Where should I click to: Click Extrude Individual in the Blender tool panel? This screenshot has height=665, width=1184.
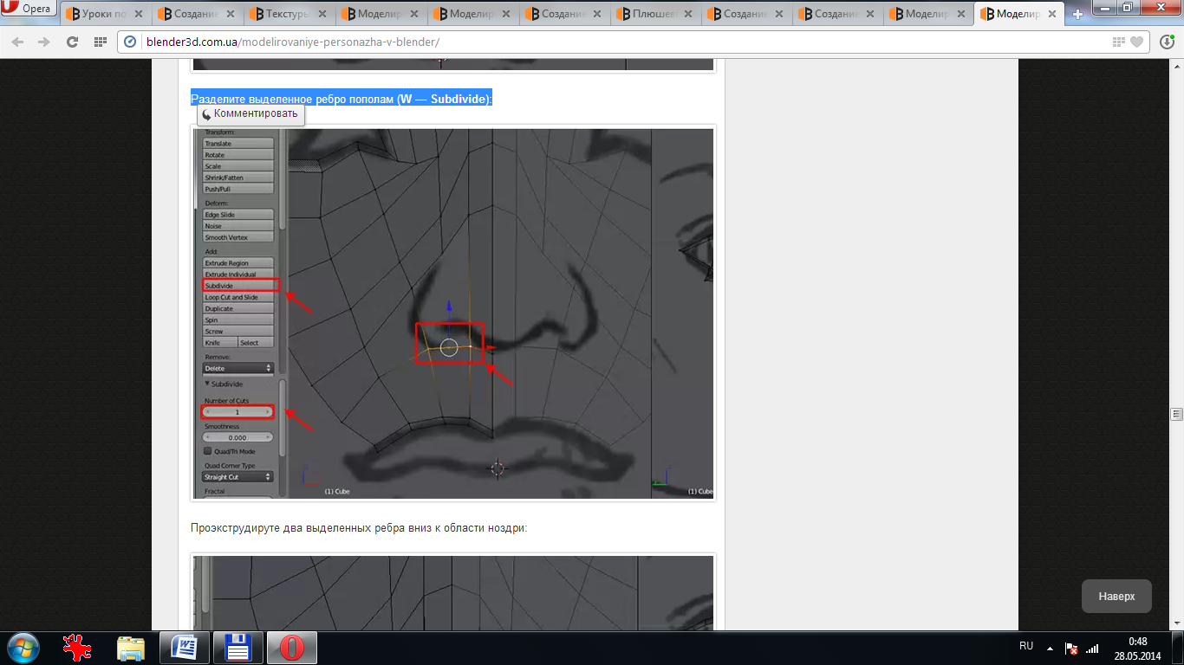pos(237,274)
